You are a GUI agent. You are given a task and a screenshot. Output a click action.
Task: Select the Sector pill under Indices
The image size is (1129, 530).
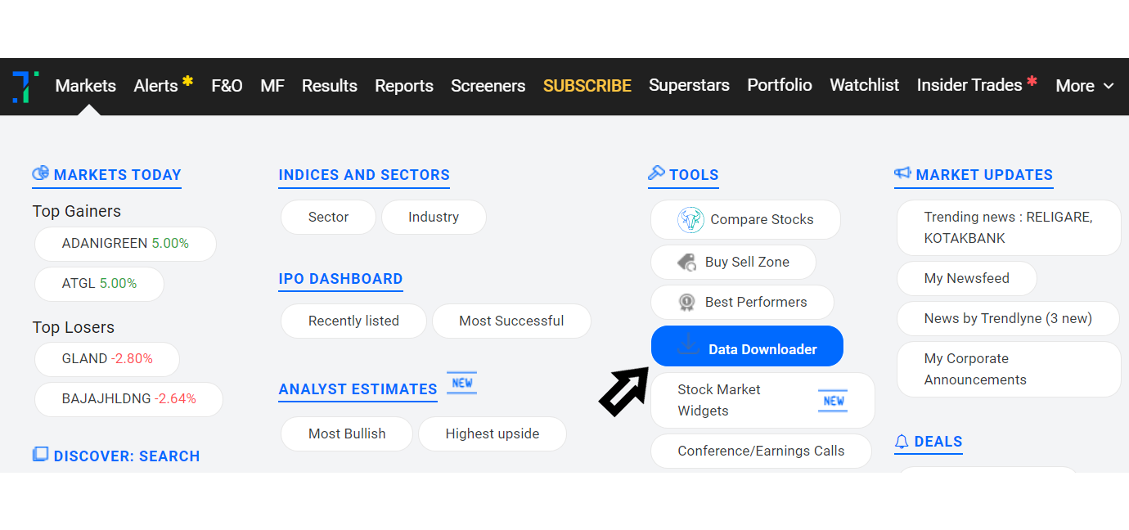tap(328, 218)
